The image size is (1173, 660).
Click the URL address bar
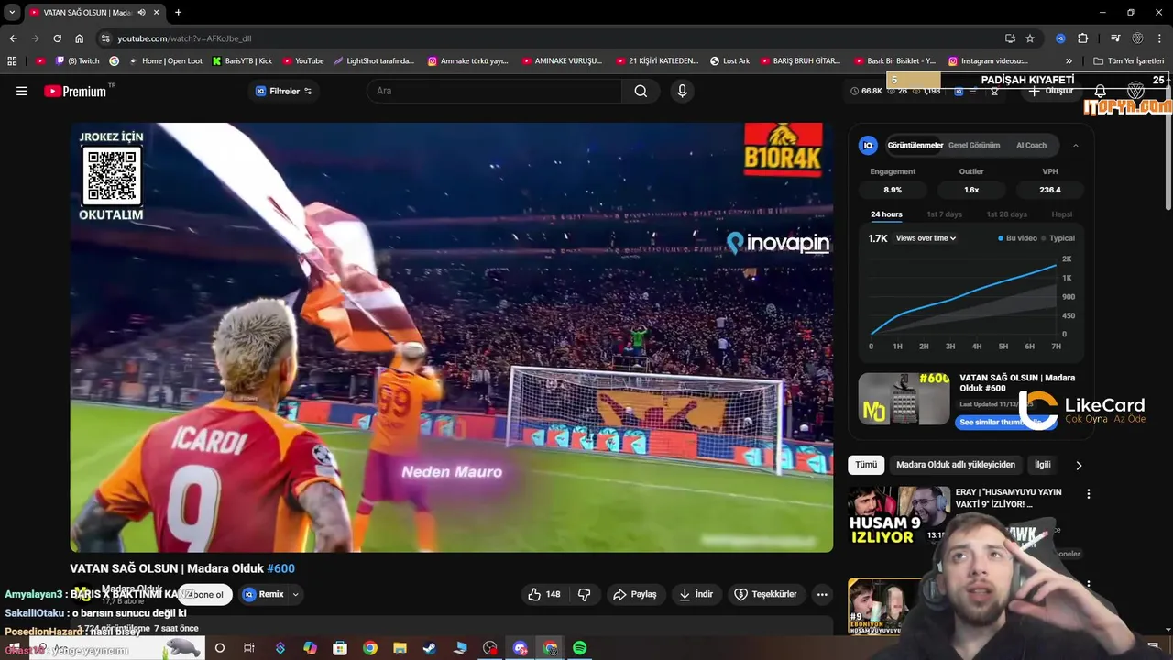coord(550,38)
